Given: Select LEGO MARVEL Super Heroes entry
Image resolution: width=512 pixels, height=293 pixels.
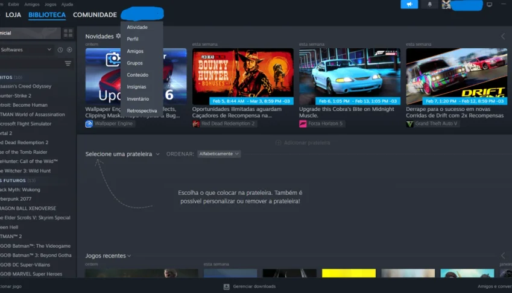Looking at the screenshot, I should coord(31,274).
